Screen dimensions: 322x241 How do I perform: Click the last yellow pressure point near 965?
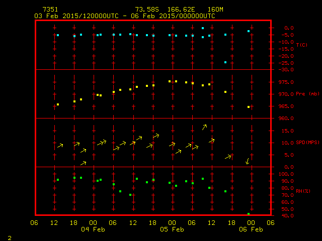click(249, 107)
